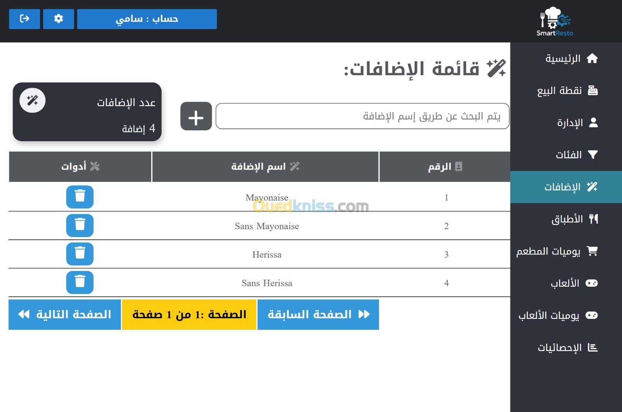The image size is (622, 412).
Task: Delete the Sans Mayonaise addition
Action: 80,225
